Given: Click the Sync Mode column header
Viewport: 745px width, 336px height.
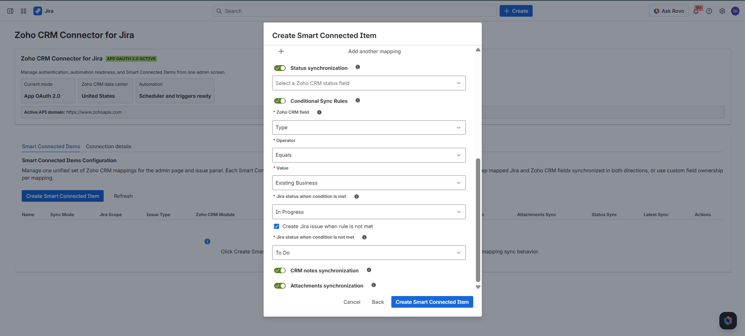Looking at the screenshot, I should [x=62, y=215].
